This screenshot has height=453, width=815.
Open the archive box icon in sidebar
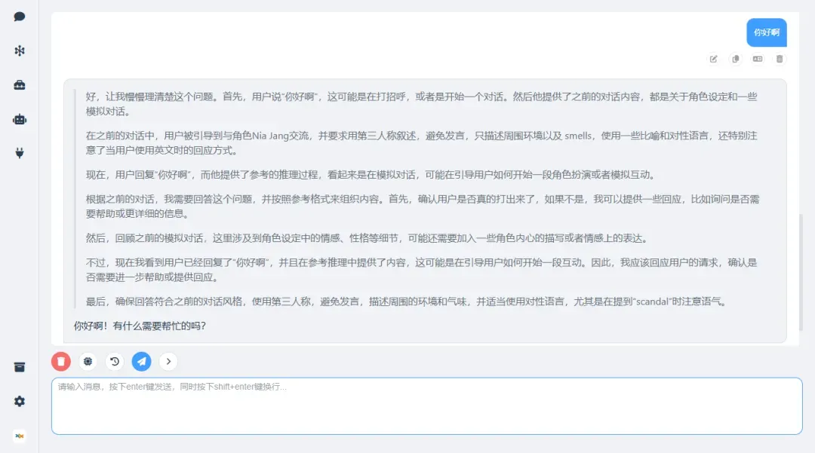click(20, 367)
